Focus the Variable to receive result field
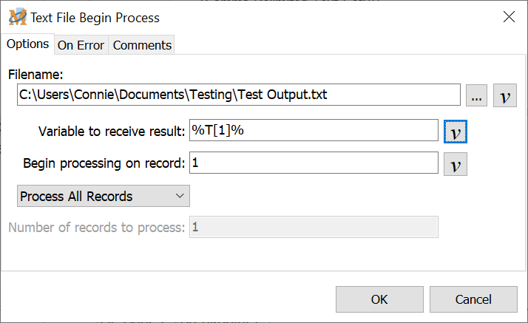This screenshot has width=528, height=323. 314,131
